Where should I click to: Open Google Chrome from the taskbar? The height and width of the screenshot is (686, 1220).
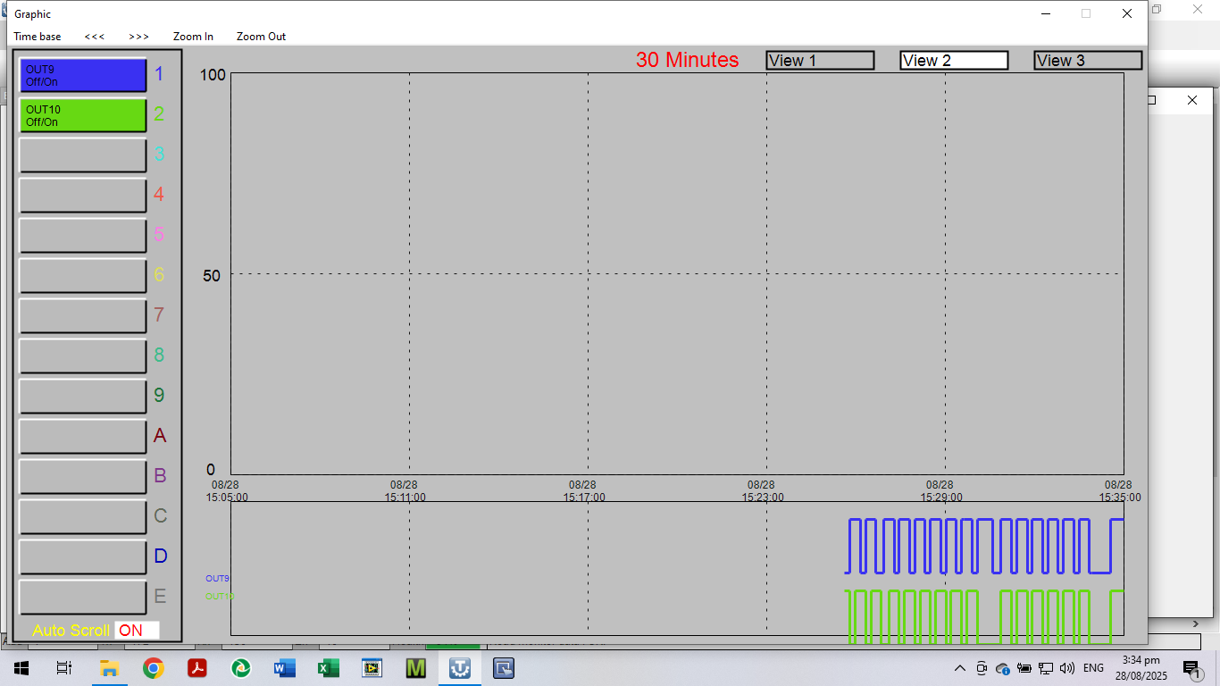153,668
